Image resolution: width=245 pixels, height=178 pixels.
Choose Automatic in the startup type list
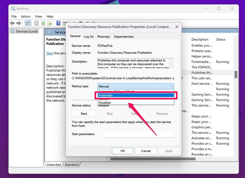pyautogui.click(x=136, y=95)
